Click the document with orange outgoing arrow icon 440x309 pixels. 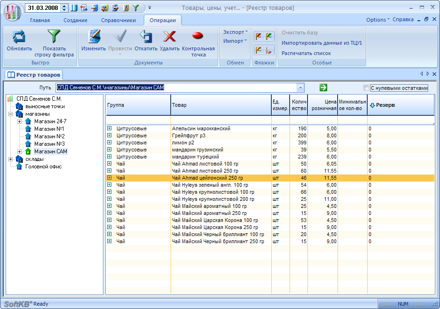115,8
